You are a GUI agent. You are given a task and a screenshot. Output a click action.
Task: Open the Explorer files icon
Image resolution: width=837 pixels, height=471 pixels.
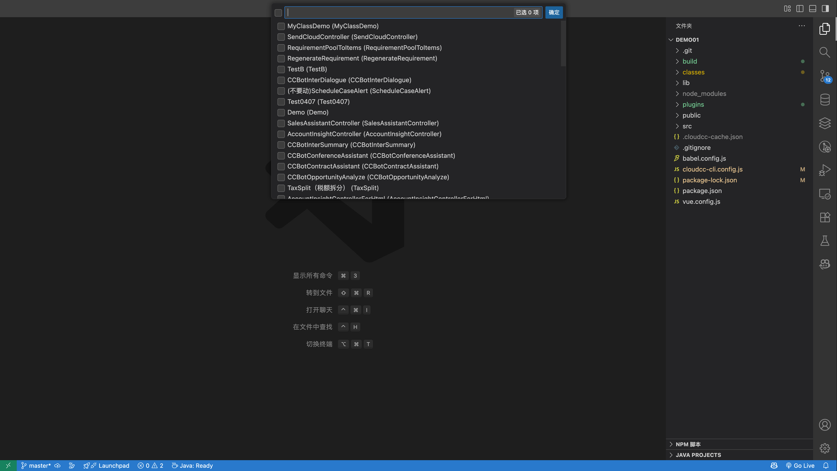click(x=824, y=28)
